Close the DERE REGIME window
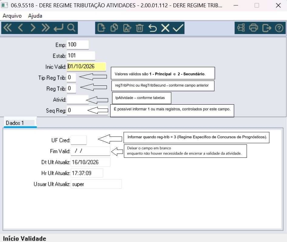This screenshot has height=242, width=287. coord(278,5)
